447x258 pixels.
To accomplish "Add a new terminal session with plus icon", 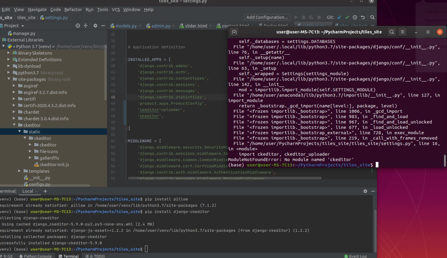I will [45, 191].
